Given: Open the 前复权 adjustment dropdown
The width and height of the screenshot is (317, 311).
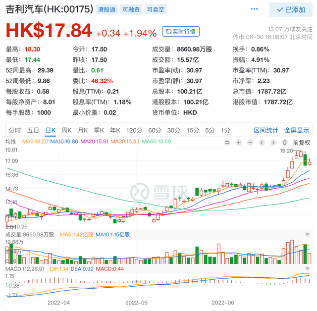Looking at the screenshot, I should (302, 143).
